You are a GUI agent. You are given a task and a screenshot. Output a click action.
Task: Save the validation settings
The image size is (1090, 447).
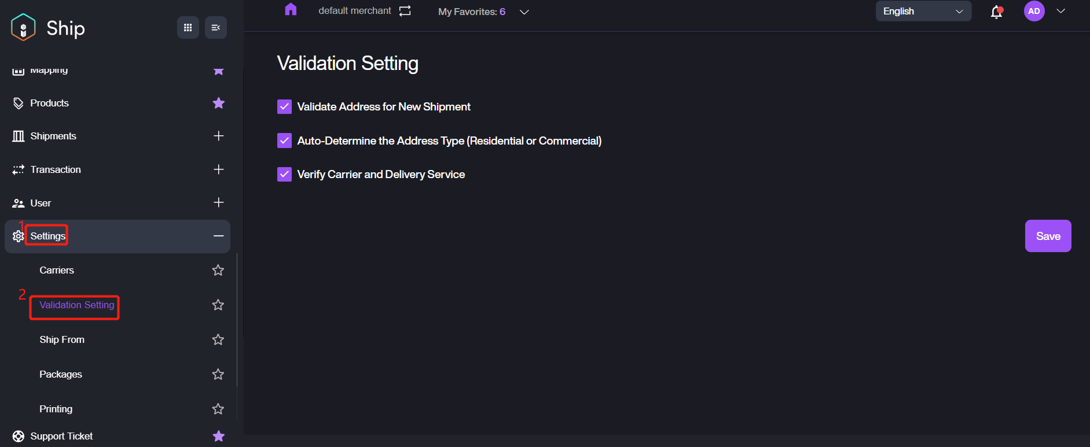(1048, 236)
